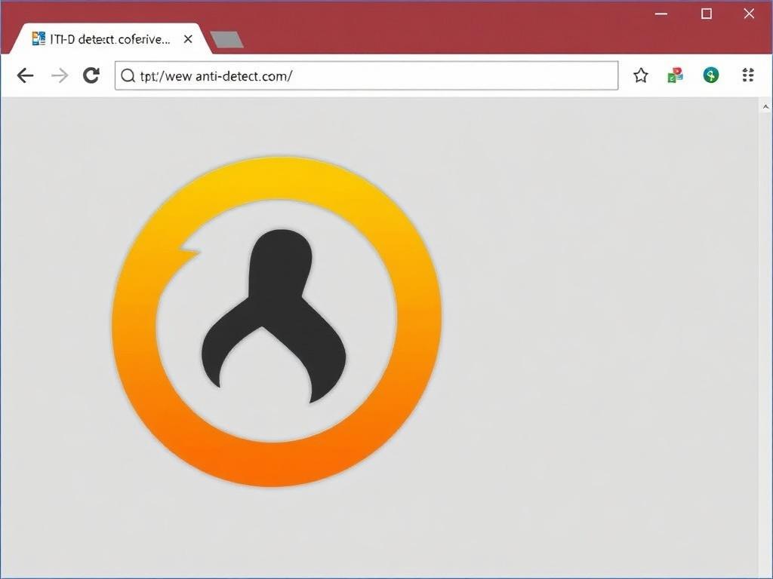Click the forward navigation arrow
This screenshot has width=773, height=579.
(60, 75)
